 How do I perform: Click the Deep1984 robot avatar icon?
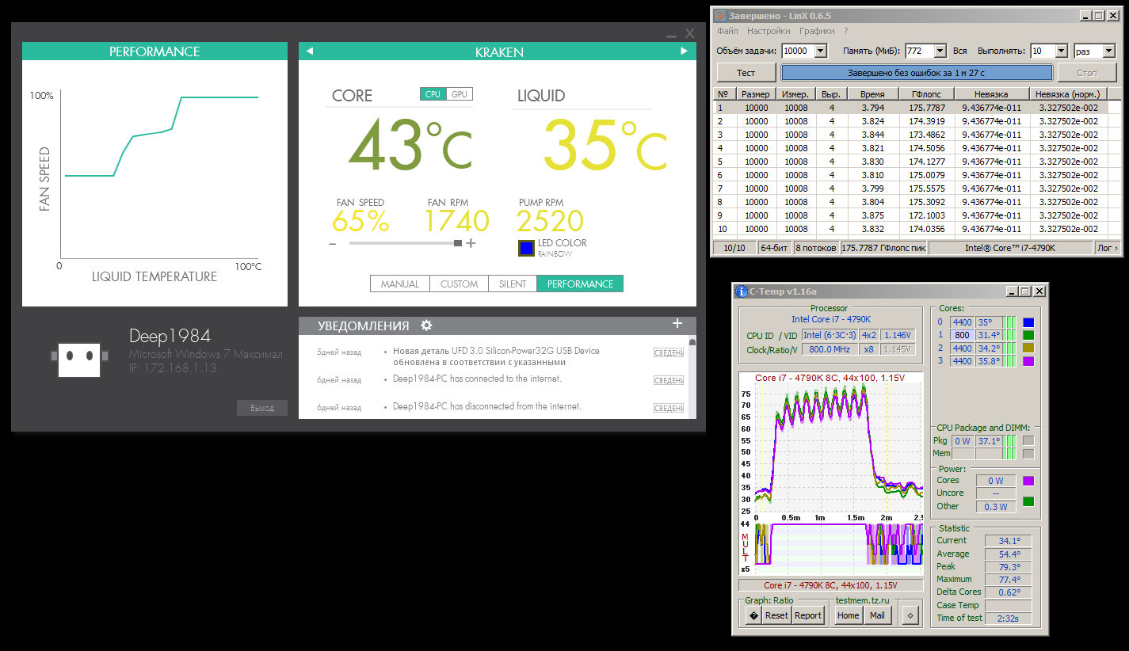pyautogui.click(x=78, y=360)
